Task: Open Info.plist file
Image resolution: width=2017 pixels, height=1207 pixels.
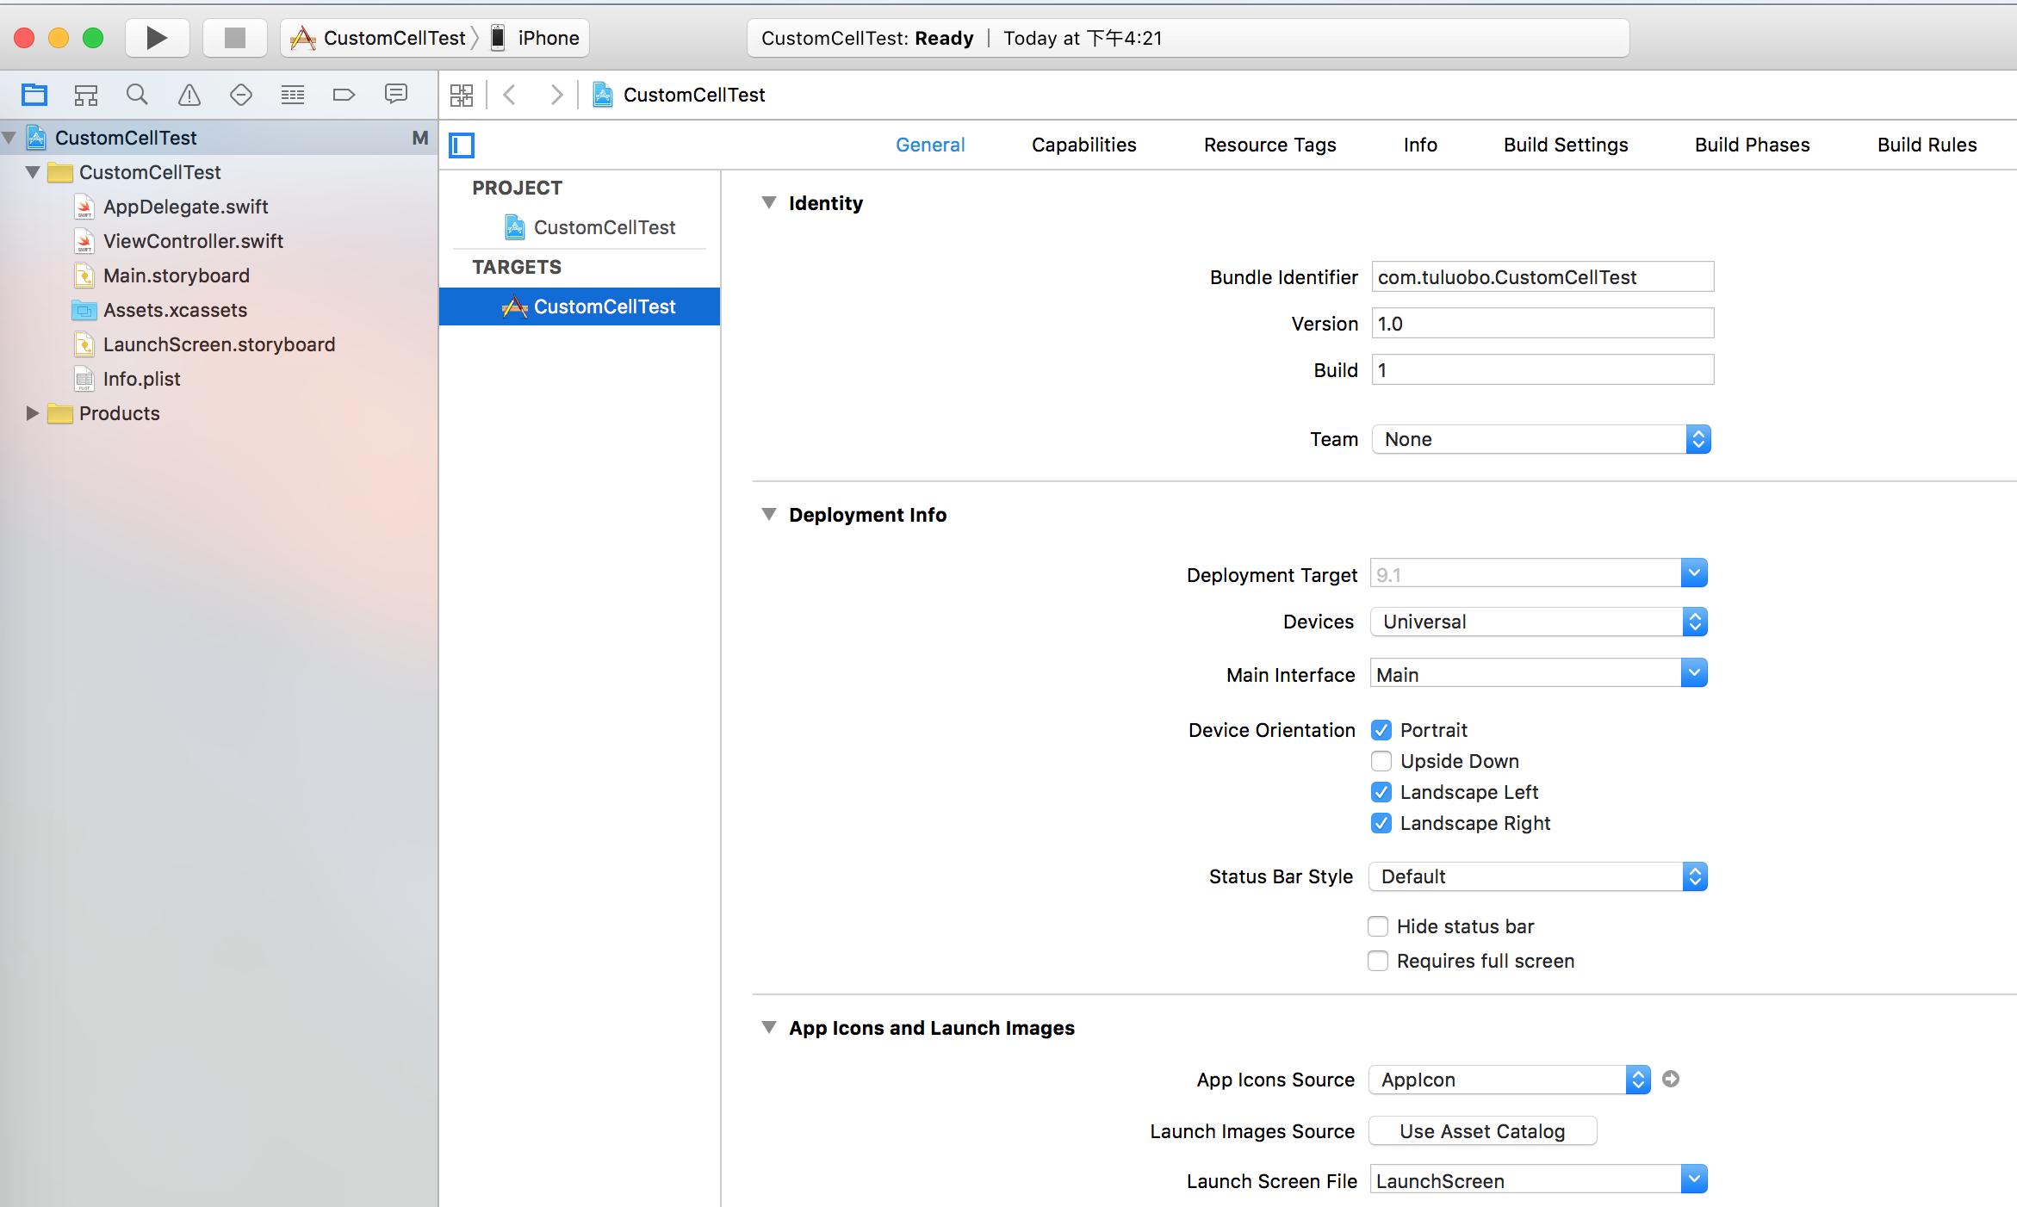Action: 141,379
